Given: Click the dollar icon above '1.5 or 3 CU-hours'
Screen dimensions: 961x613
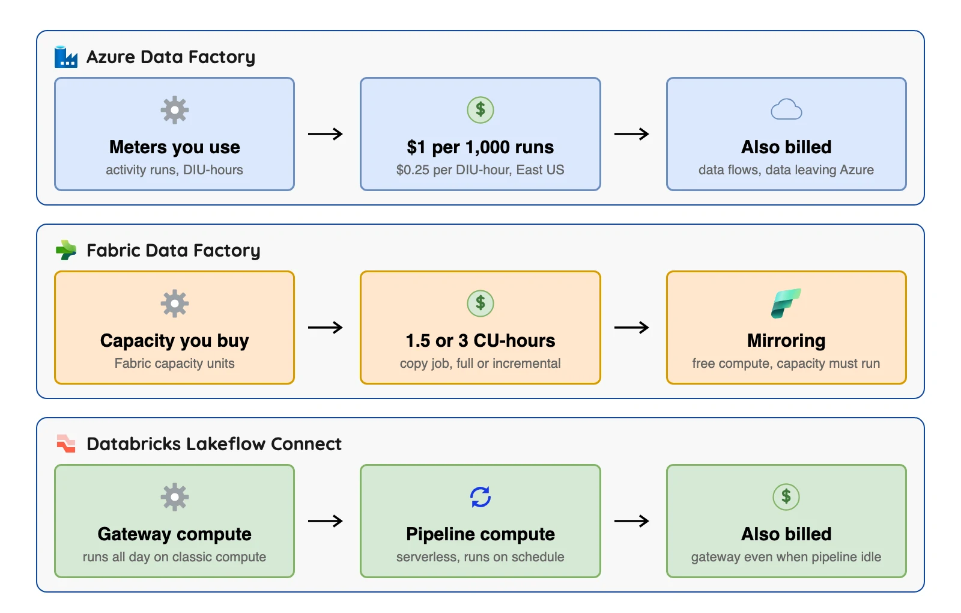Looking at the screenshot, I should coord(480,303).
